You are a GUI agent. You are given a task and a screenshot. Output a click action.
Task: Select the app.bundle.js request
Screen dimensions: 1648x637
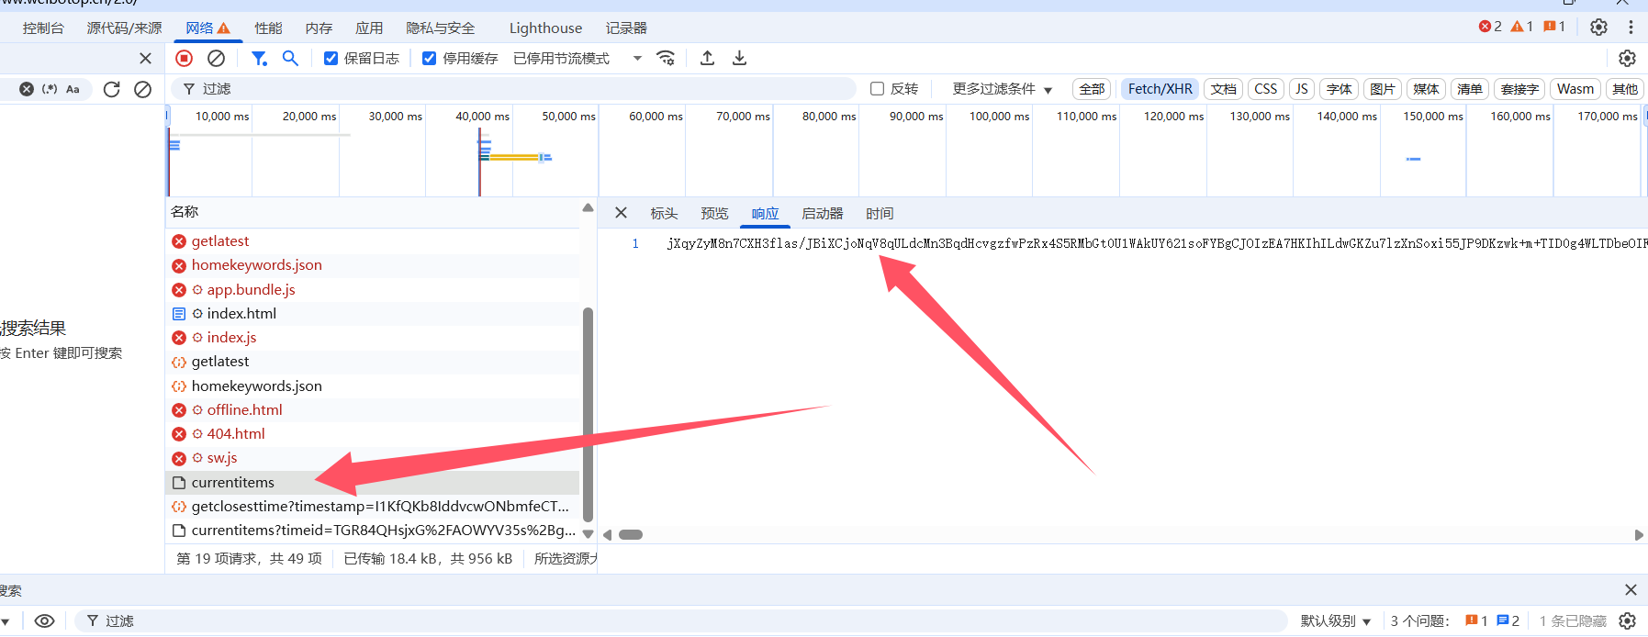(373, 289)
